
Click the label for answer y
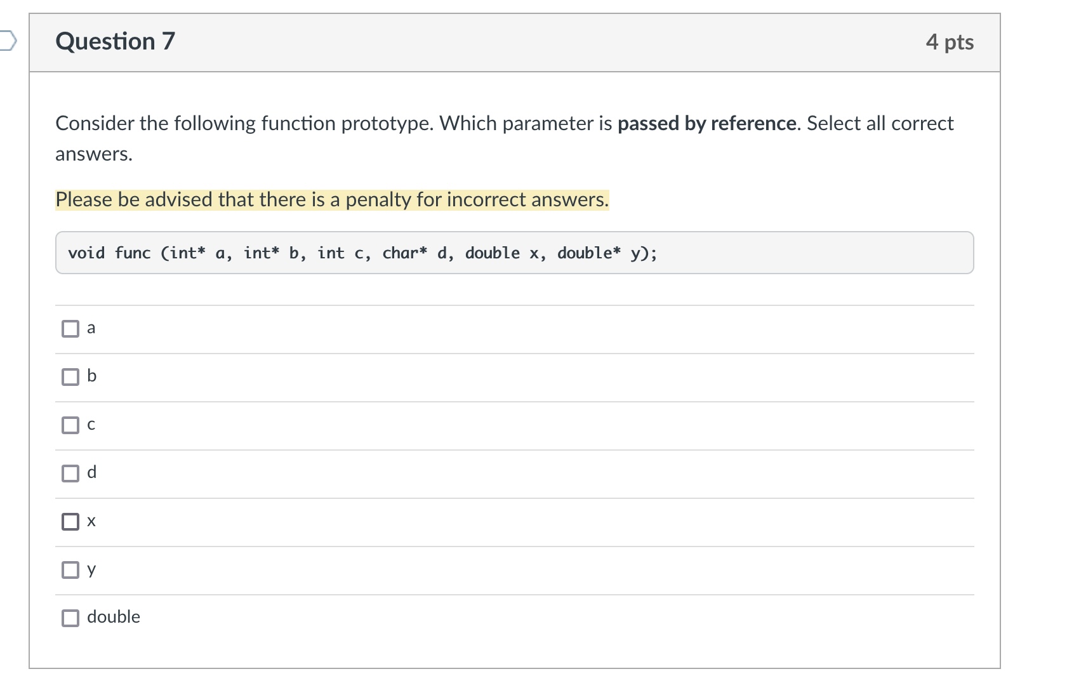(91, 569)
